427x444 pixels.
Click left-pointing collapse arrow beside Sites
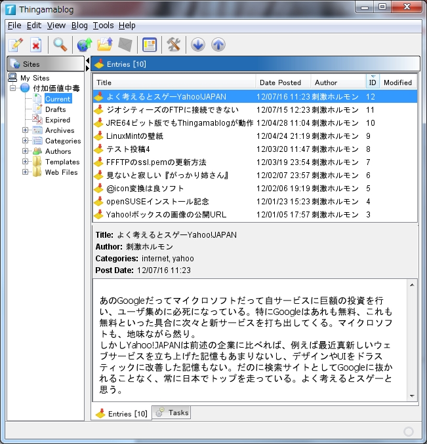(88, 60)
